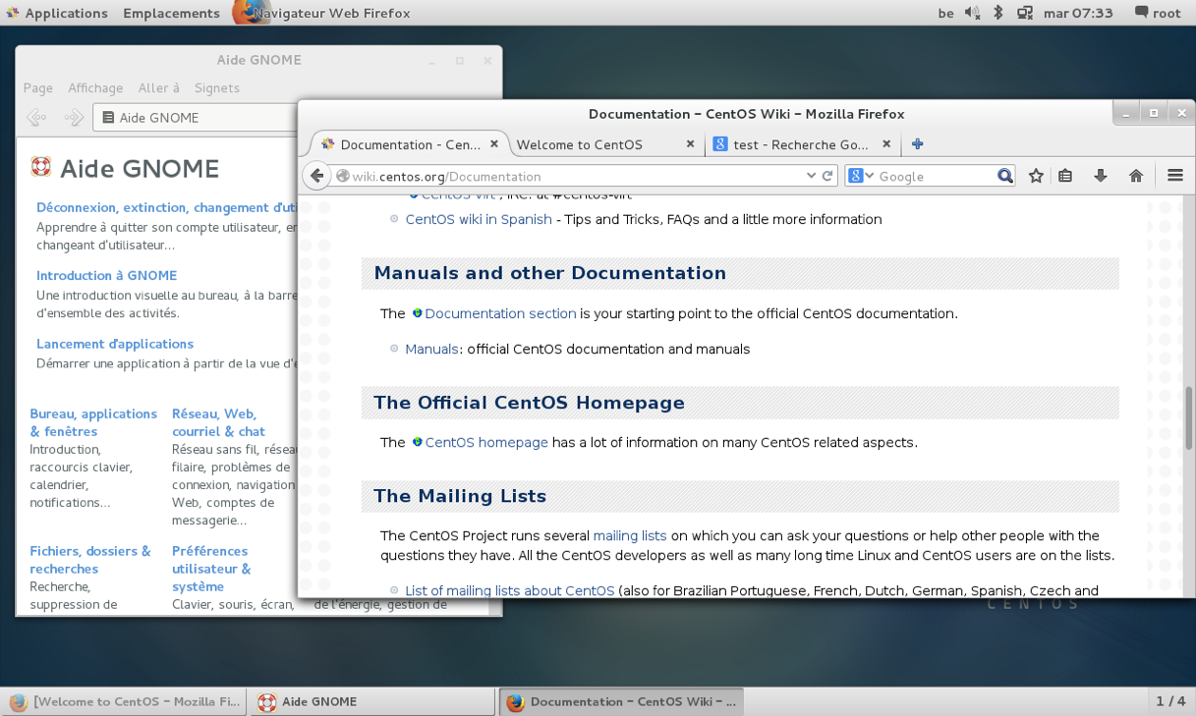Screen dimensions: 1196x716
Task: Reload the CentOS wiki page
Action: click(827, 176)
